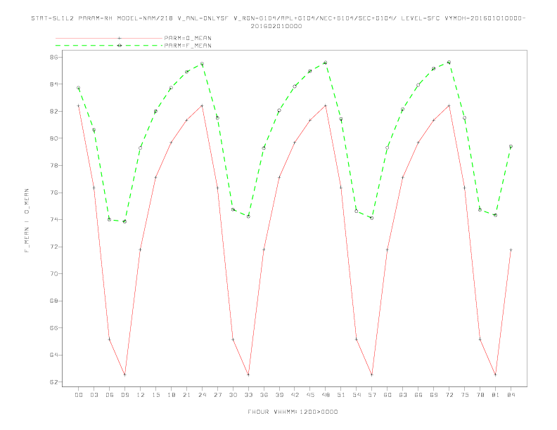The height and width of the screenshot is (430, 557).
Task: Click x-axis tick label 06
Action: (110, 395)
